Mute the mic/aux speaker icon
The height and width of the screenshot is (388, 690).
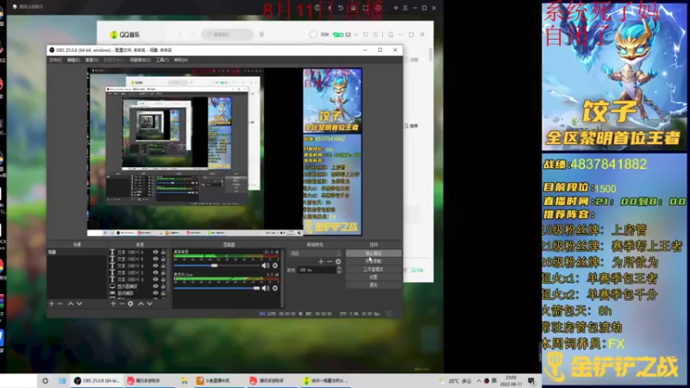pyautogui.click(x=266, y=288)
